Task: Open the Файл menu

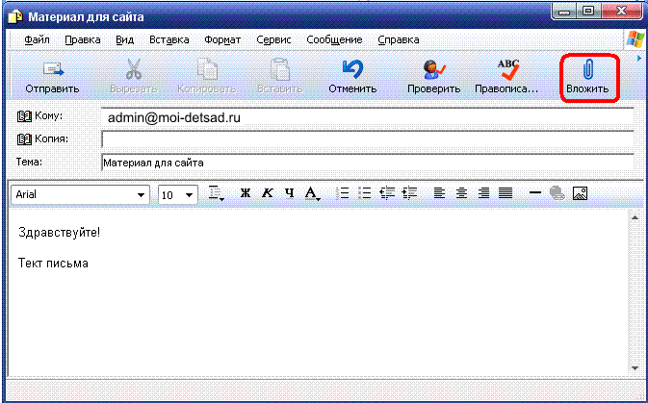Action: pos(38,40)
